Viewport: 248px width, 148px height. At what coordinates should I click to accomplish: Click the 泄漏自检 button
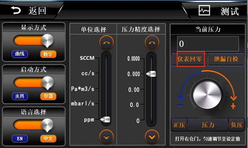226,59
